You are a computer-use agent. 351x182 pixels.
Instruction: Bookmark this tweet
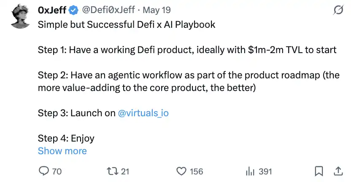tap(319, 171)
